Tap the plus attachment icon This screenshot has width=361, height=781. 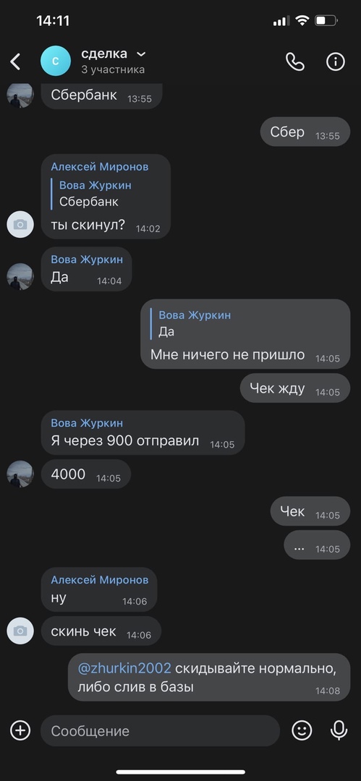click(x=20, y=730)
